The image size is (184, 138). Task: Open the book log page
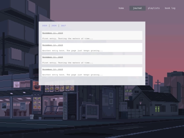pos(170,8)
